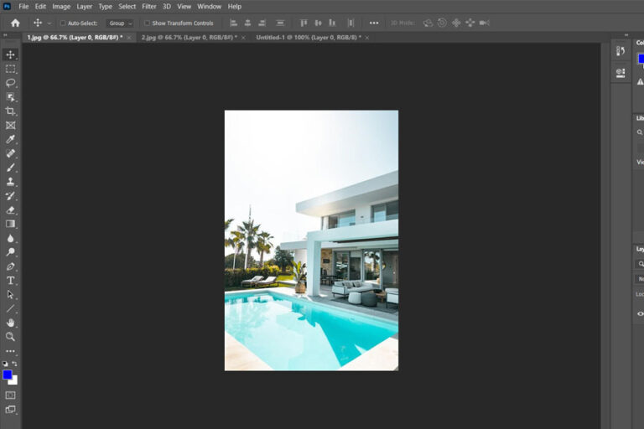Pick the Eyedropper tool
644x429 pixels.
point(11,139)
